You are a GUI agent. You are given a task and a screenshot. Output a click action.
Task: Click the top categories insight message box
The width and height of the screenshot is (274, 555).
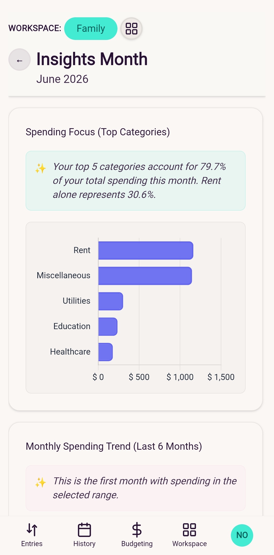coord(135,181)
